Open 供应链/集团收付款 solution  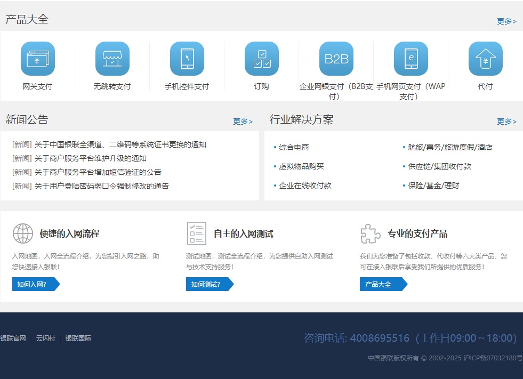tap(440, 166)
